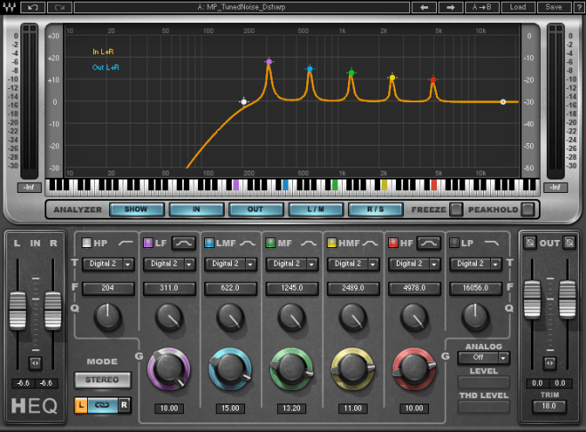Screen dimensions: 586x432
Task: Toggle the red HF band on/off
Action: (392, 244)
